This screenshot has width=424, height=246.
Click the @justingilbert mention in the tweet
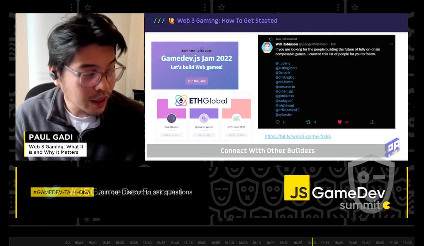tap(286, 68)
